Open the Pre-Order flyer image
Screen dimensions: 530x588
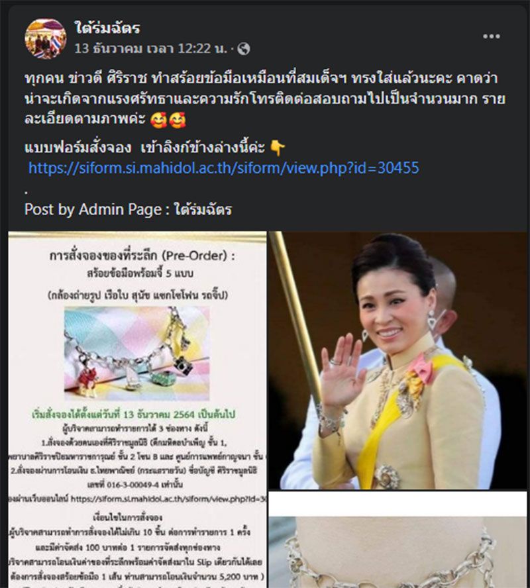pyautogui.click(x=137, y=409)
